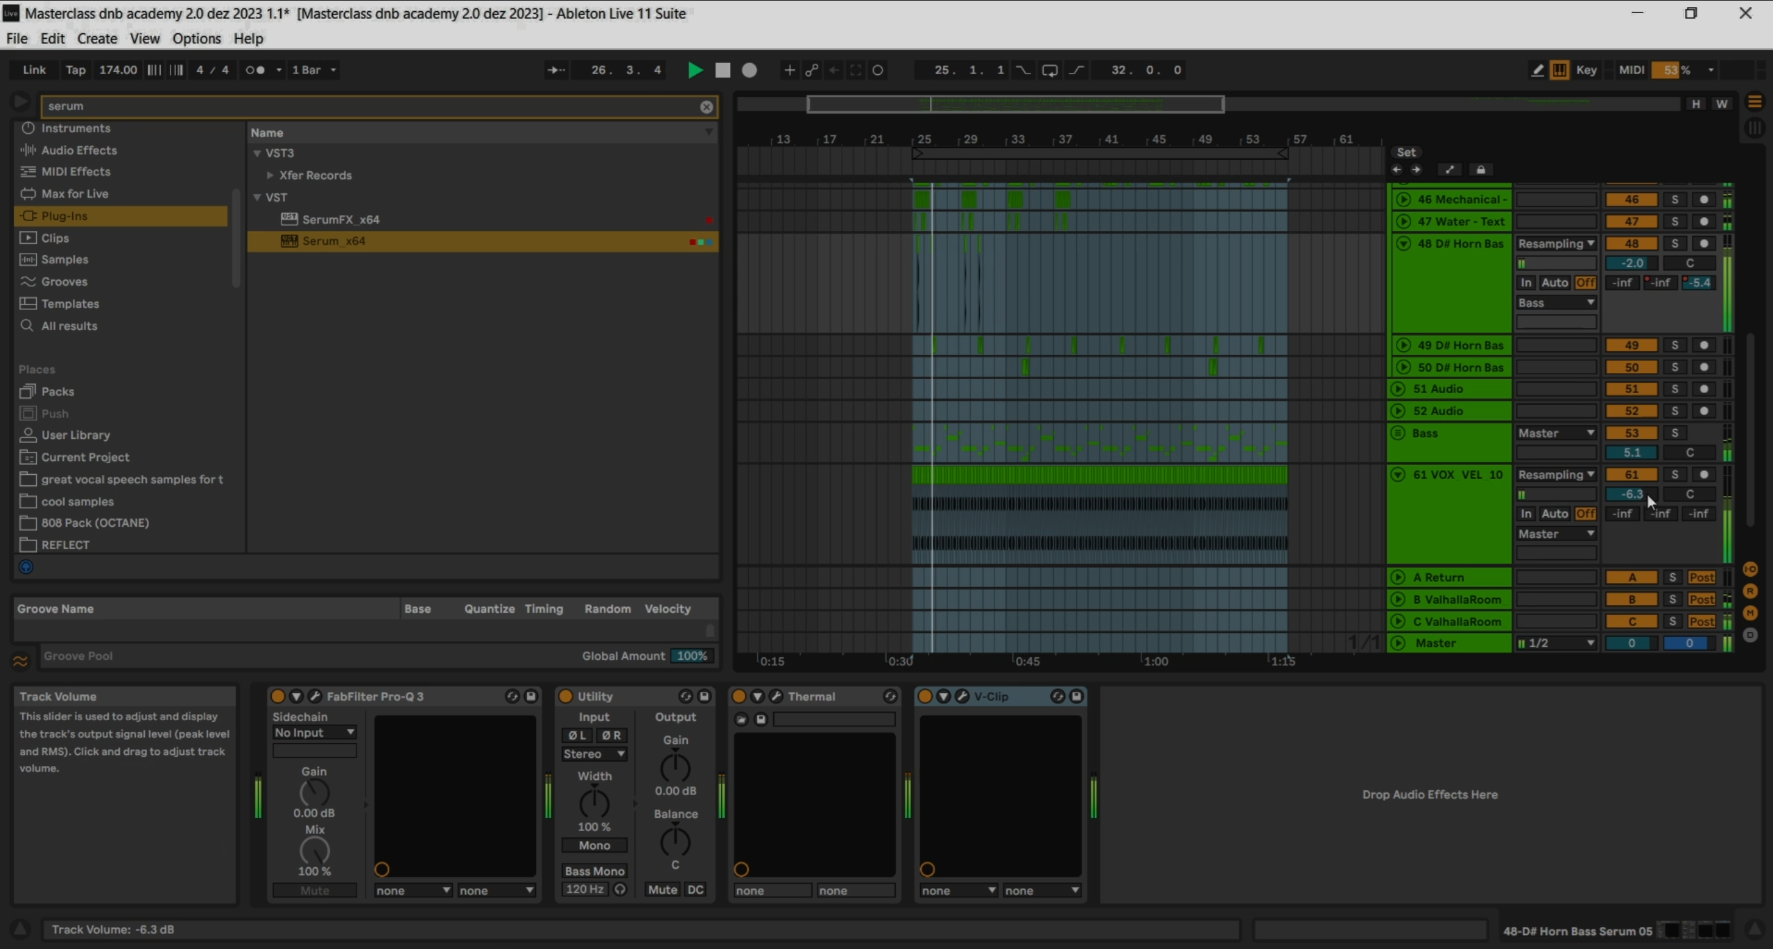Click Tap tempo button
This screenshot has height=949, width=1773.
click(x=75, y=70)
